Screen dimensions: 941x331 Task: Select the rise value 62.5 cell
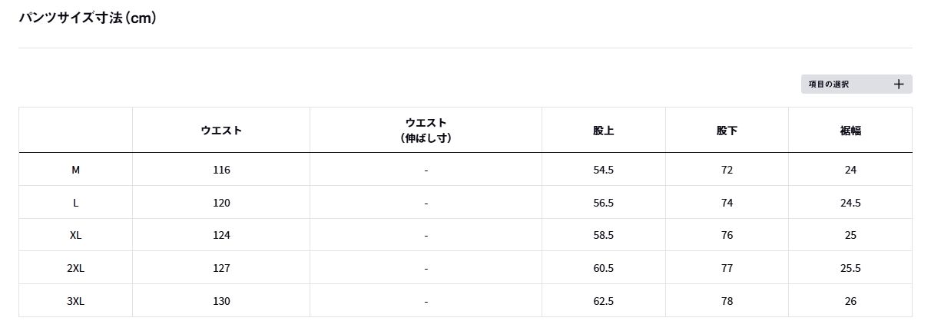[x=603, y=301]
